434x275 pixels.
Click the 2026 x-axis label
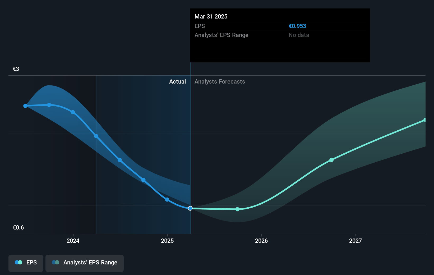[x=261, y=241]
